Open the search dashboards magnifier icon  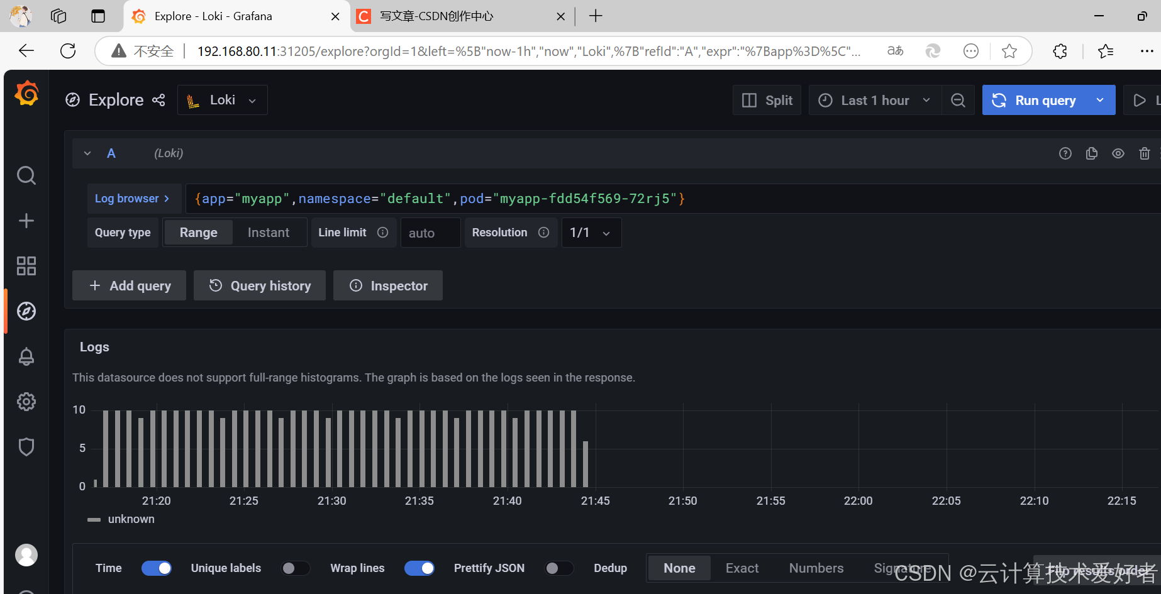tap(26, 175)
